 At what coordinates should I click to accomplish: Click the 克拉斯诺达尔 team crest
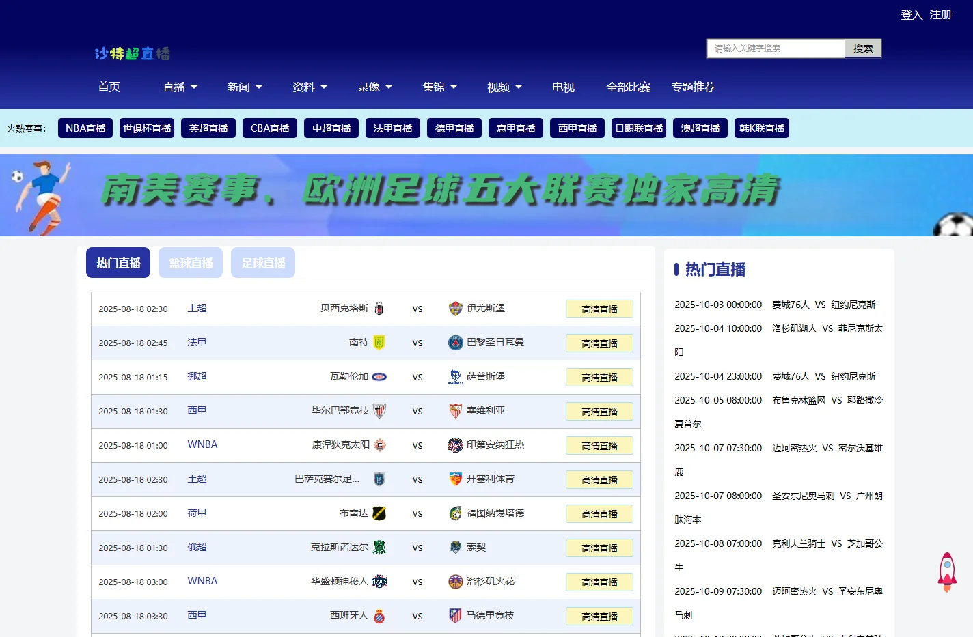[x=379, y=548]
